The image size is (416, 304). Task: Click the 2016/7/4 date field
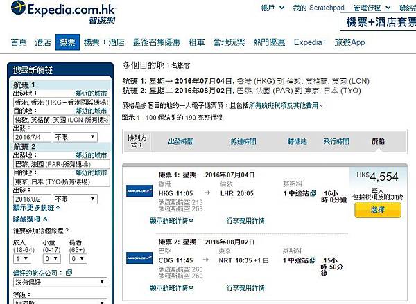pos(32,137)
